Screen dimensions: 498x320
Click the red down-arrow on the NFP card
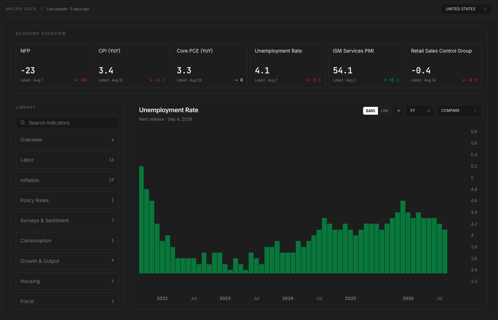(x=75, y=80)
